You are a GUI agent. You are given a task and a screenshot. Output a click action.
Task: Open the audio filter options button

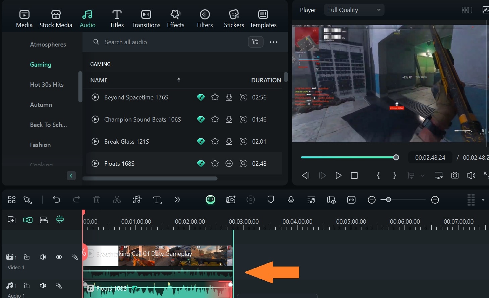click(256, 42)
